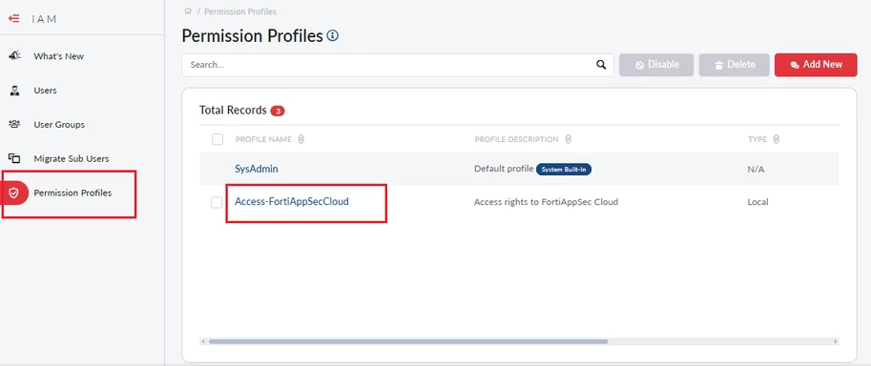This screenshot has width=871, height=366.
Task: Open What's New menu item
Action: click(x=59, y=56)
